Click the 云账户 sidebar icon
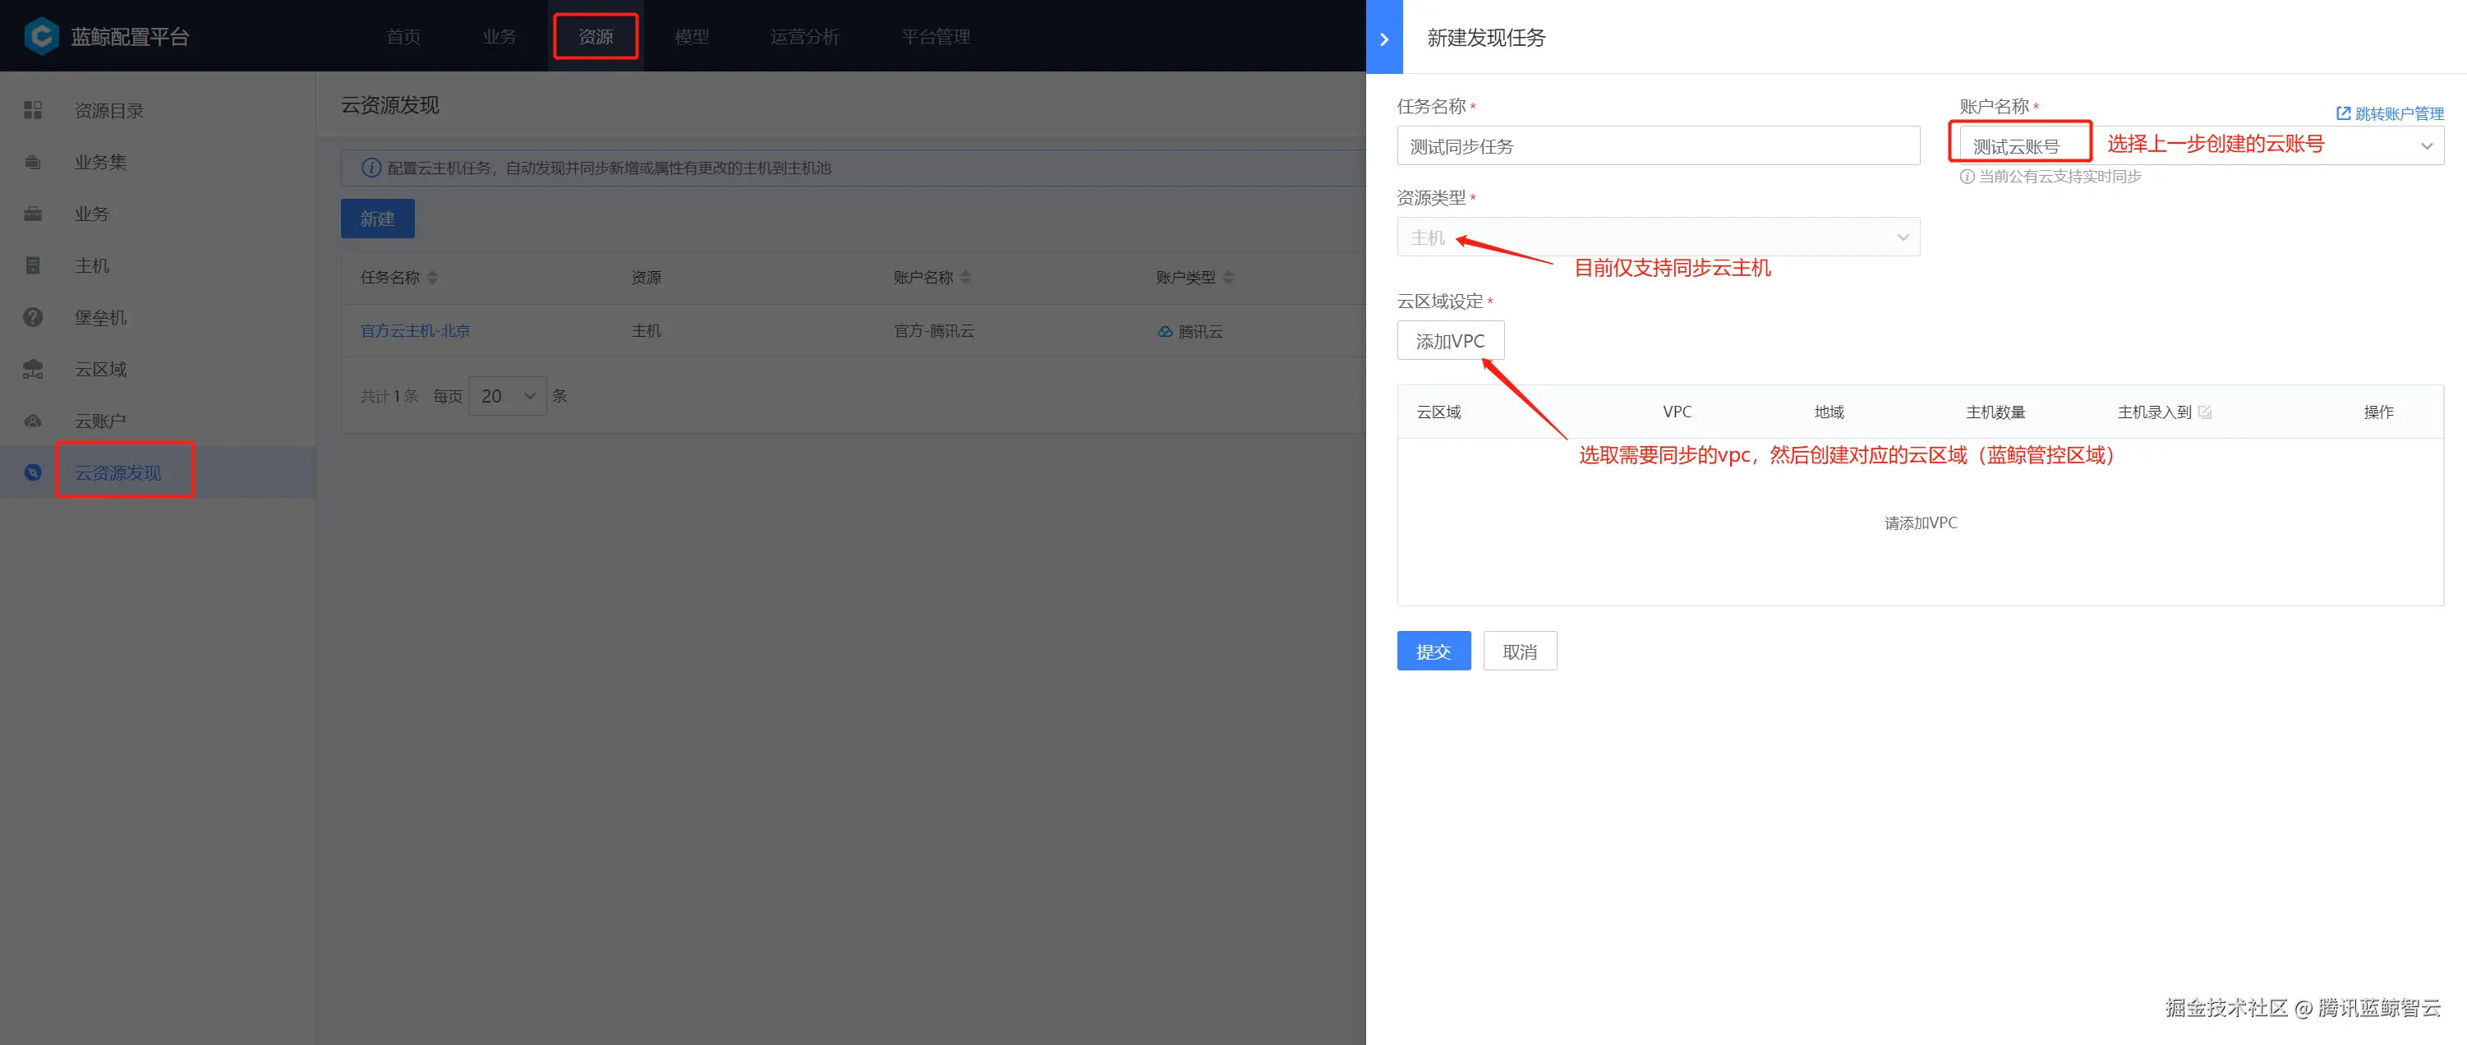 [x=33, y=421]
